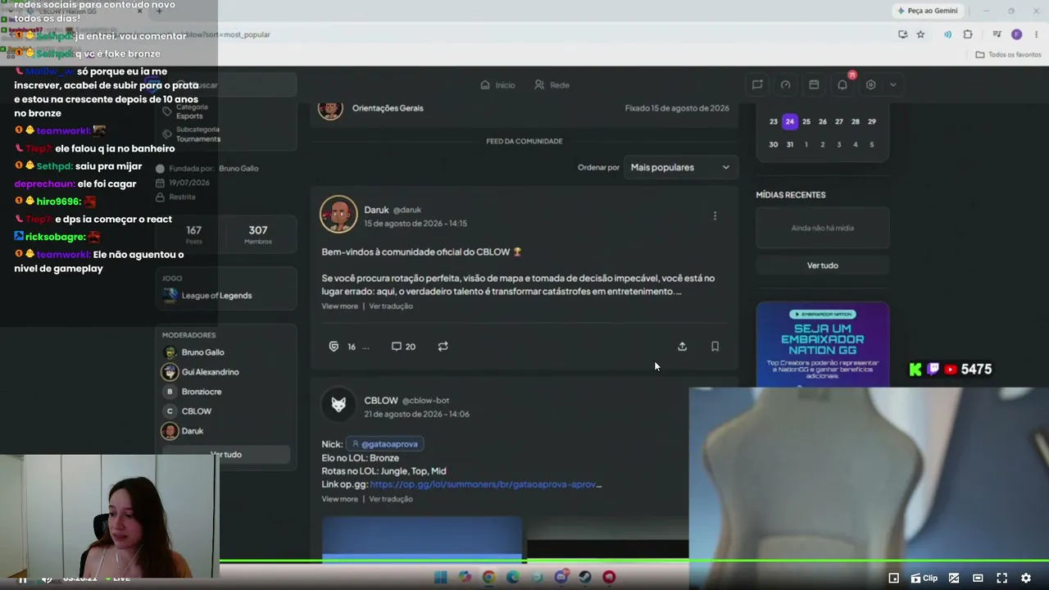
Task: Like the Daruk welcome post
Action: [x=334, y=347]
